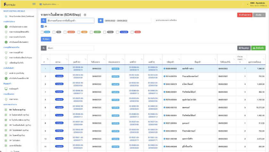Click the blue search button below the filters
269x152 pixels.
[46, 39]
